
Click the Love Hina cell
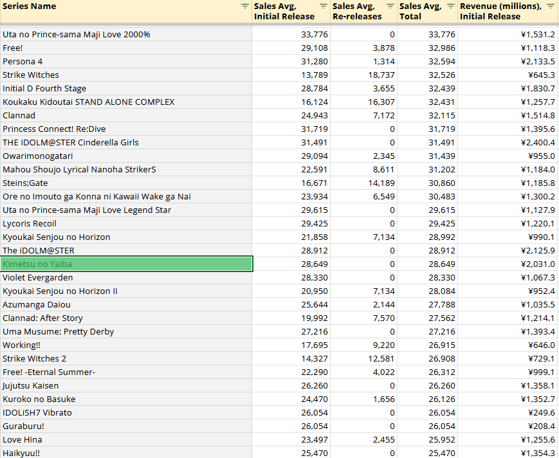pyautogui.click(x=126, y=440)
